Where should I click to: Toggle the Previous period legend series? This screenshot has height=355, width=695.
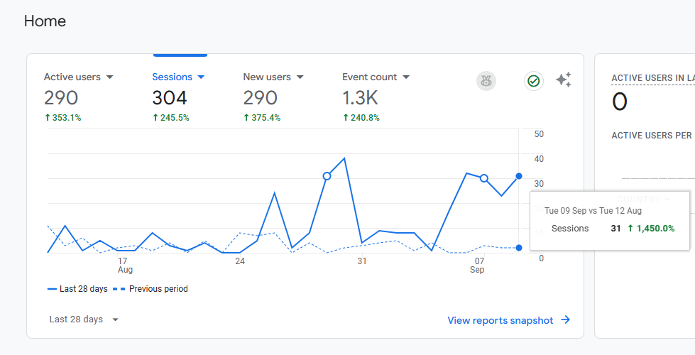pos(150,289)
